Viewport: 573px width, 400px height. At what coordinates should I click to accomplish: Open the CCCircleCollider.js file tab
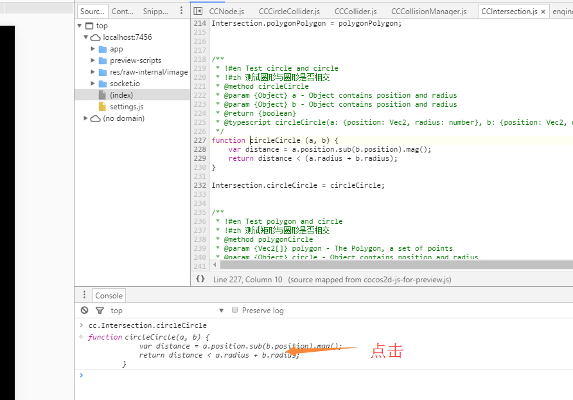[x=289, y=12]
